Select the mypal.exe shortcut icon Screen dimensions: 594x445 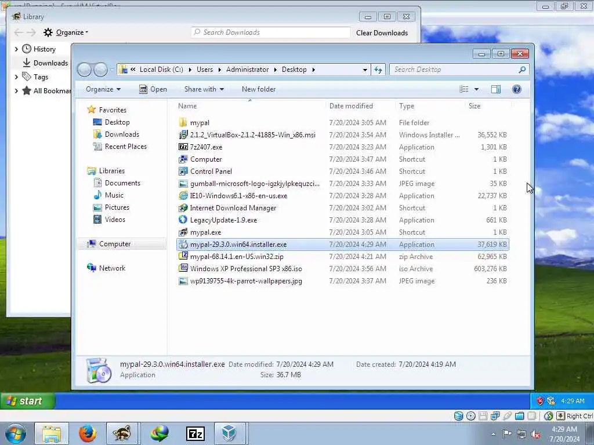[x=183, y=232]
